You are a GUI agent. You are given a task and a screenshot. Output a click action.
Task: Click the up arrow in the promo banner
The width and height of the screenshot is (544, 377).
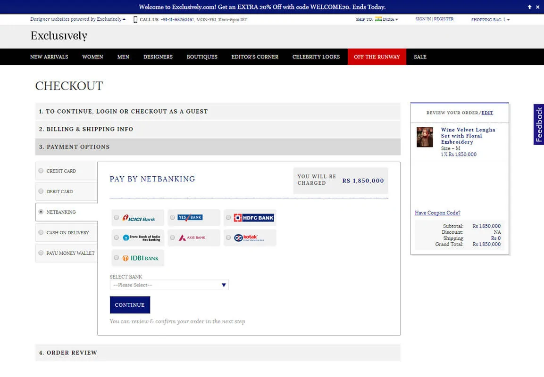529,7
